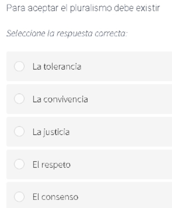Mark the La justicia radio button

(19, 131)
